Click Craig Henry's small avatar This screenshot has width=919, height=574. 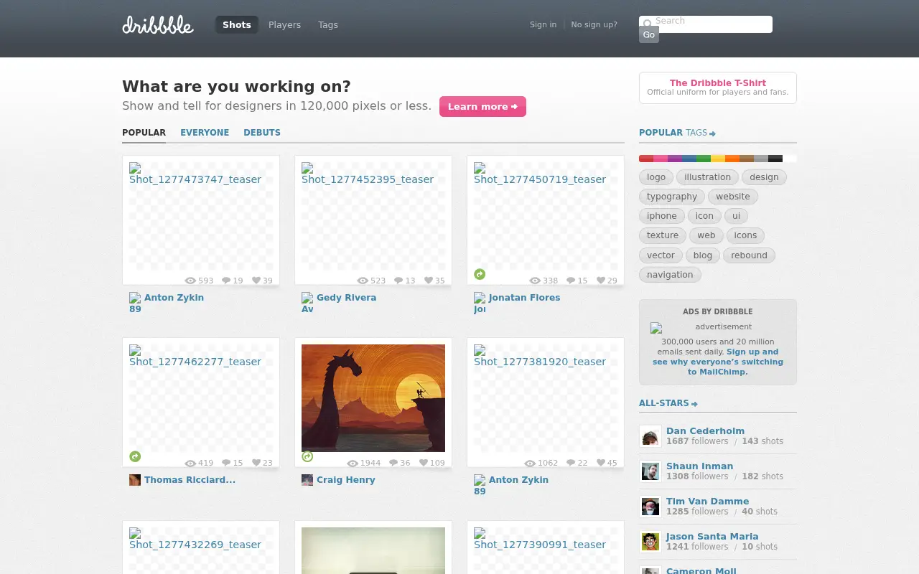307,480
